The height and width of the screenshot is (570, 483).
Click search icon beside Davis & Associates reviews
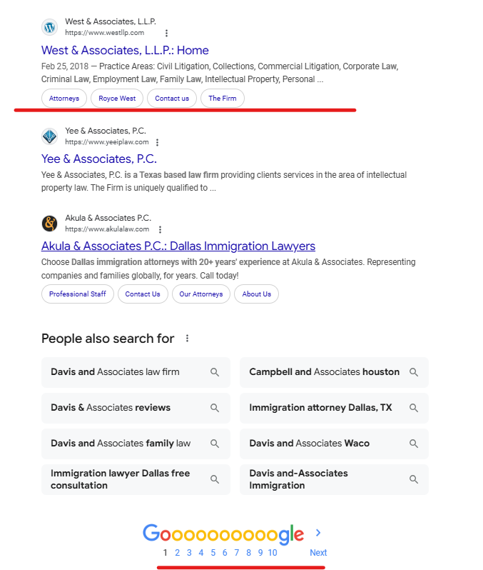click(x=215, y=408)
